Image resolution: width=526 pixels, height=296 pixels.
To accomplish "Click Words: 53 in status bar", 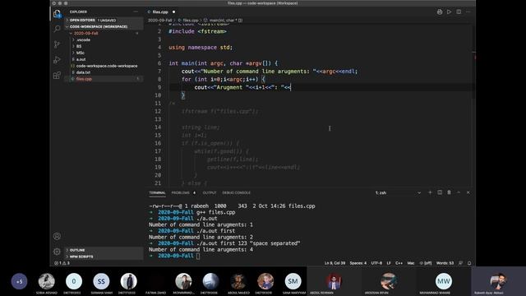I will coord(445,263).
